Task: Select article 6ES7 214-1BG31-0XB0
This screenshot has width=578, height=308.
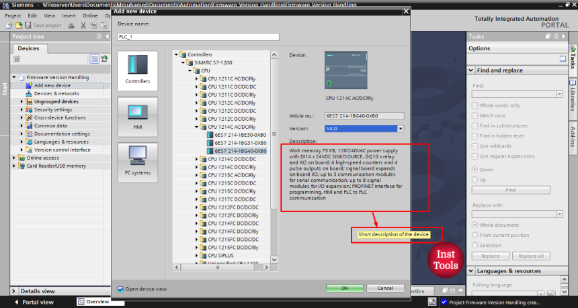Action: click(240, 143)
